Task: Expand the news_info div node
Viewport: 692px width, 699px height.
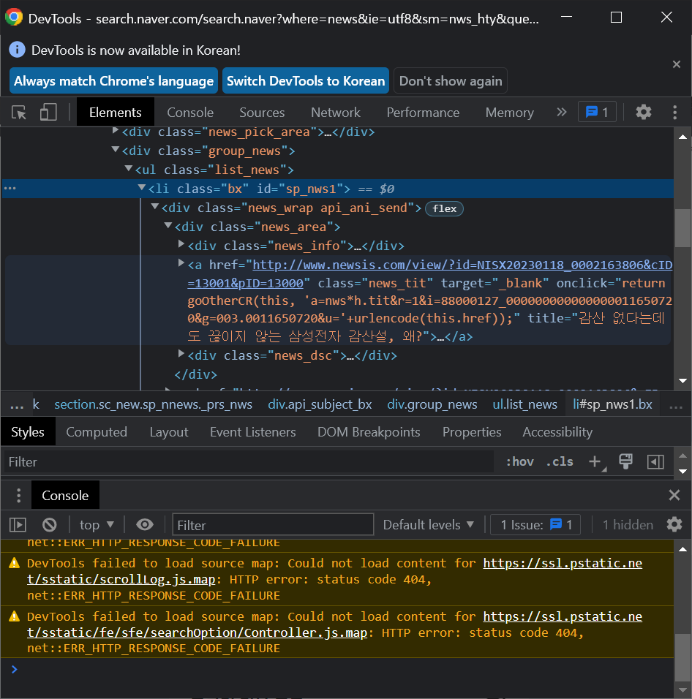Action: pos(181,244)
